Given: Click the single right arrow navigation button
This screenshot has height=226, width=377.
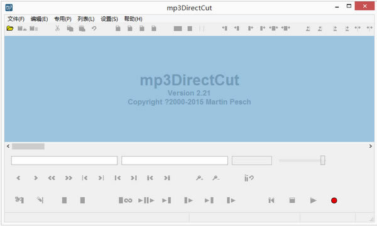Looking at the screenshot, I should 36,178.
